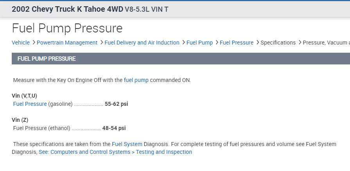Open the inline fuel pump link
Screen dimensions: 350x171
(136, 80)
